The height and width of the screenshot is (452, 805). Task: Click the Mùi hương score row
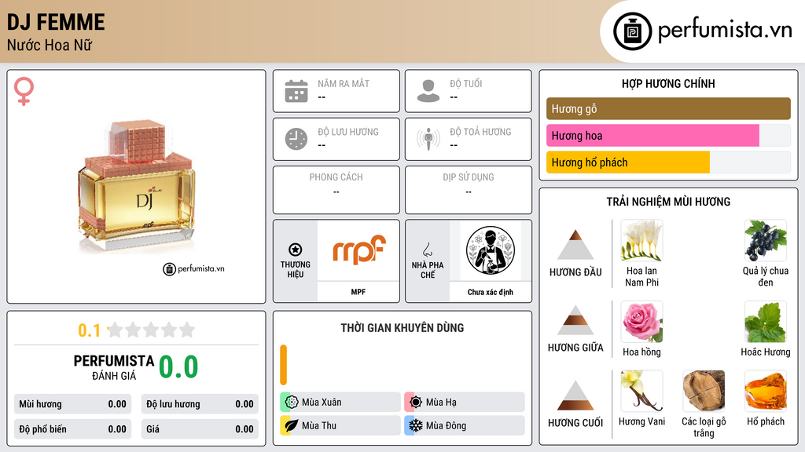(x=73, y=404)
